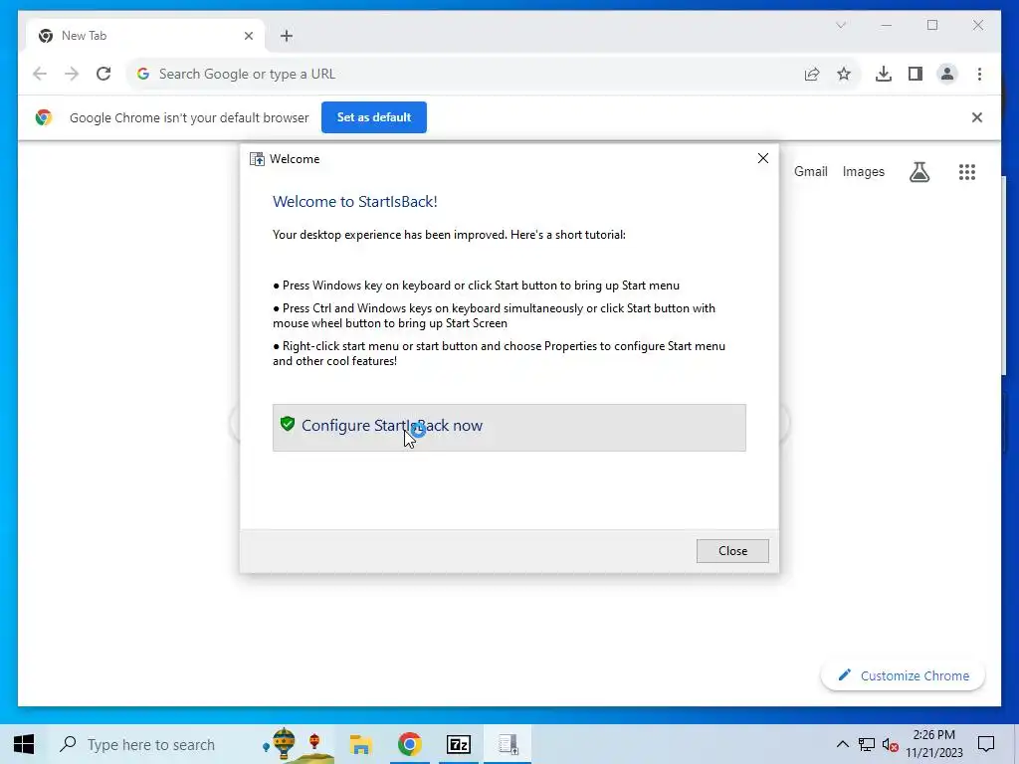Open Chrome three-dot menu

[x=979, y=74]
